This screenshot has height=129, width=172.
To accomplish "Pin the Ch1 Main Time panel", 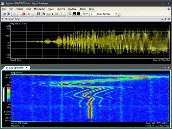I will click(165, 19).
